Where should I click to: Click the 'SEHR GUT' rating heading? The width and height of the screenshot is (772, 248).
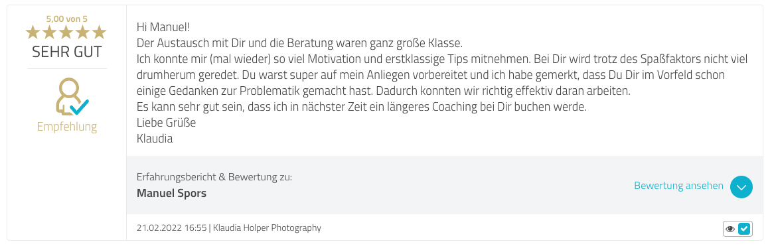click(67, 52)
